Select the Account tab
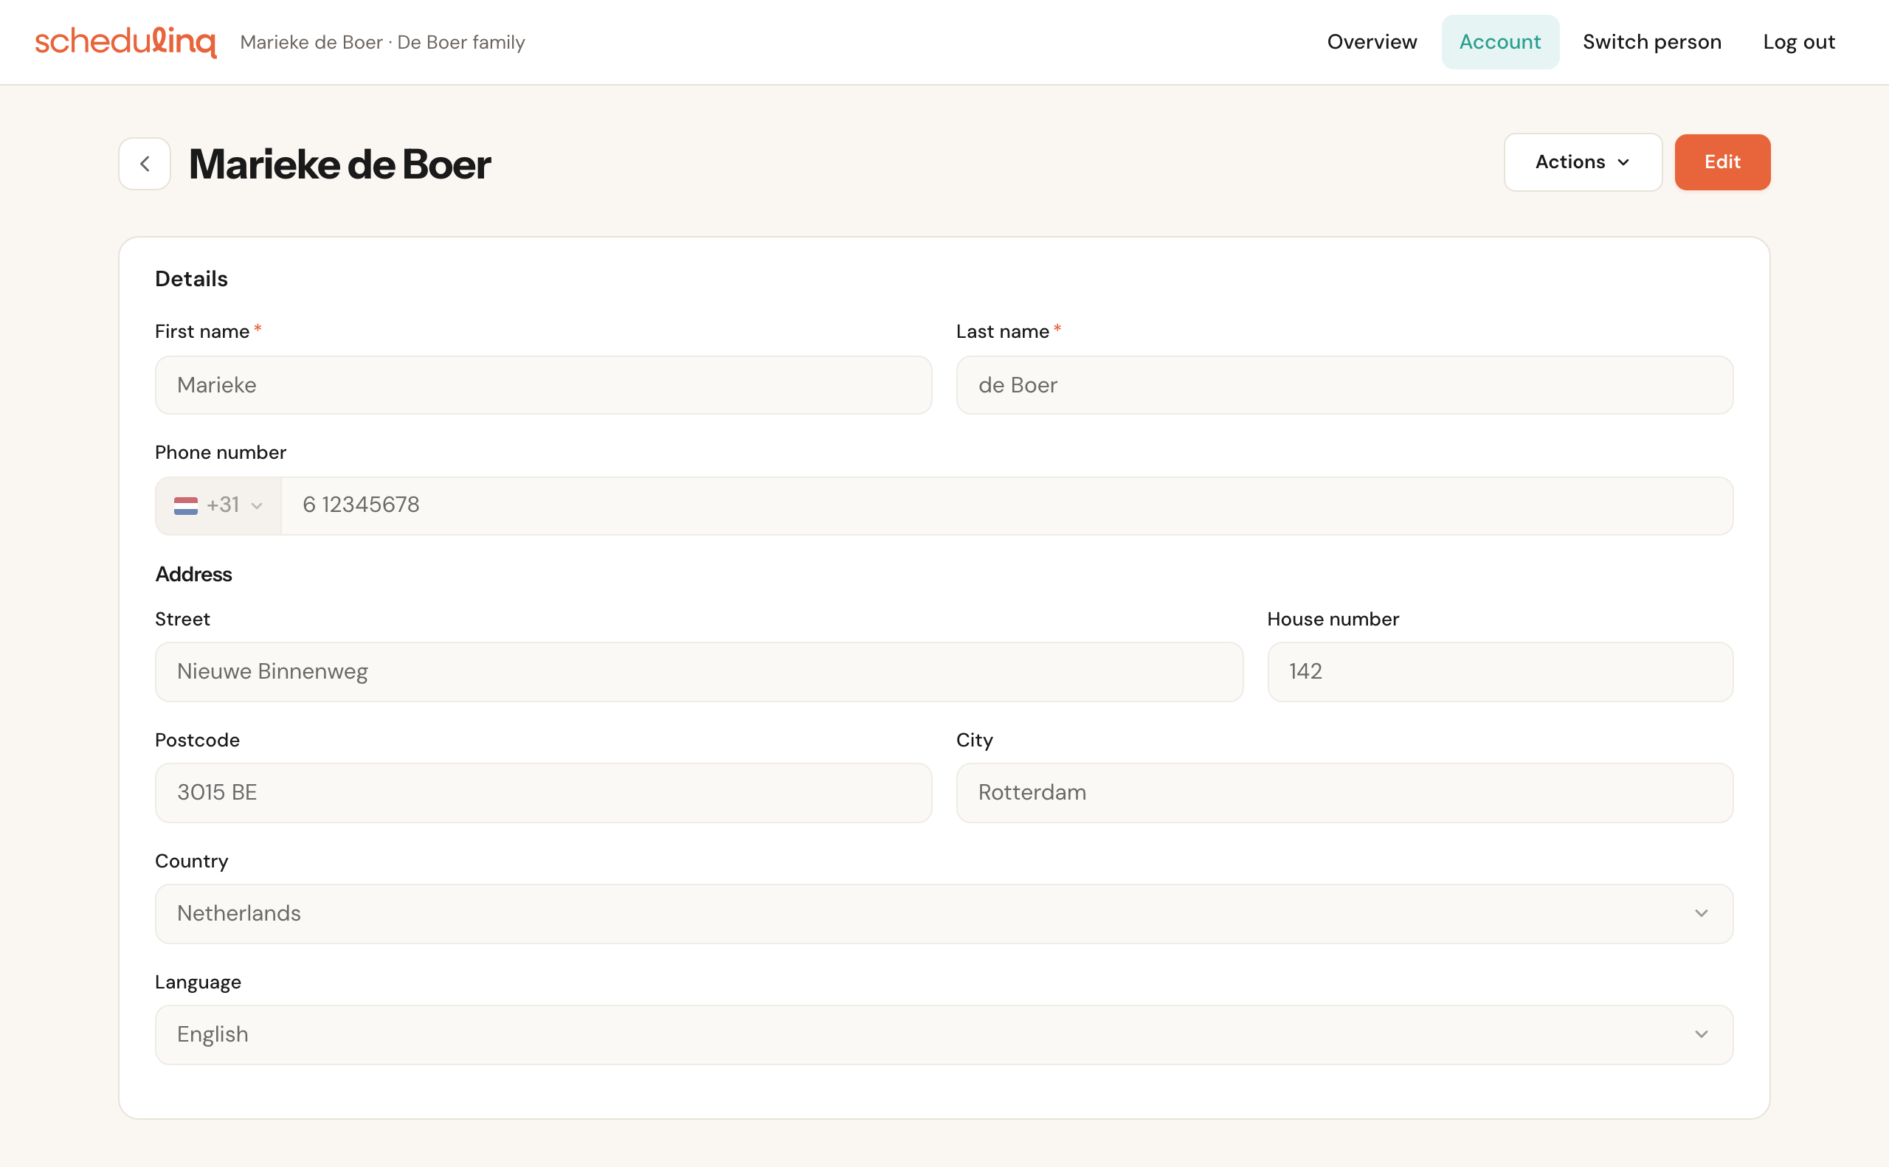1889x1167 pixels. click(1500, 41)
